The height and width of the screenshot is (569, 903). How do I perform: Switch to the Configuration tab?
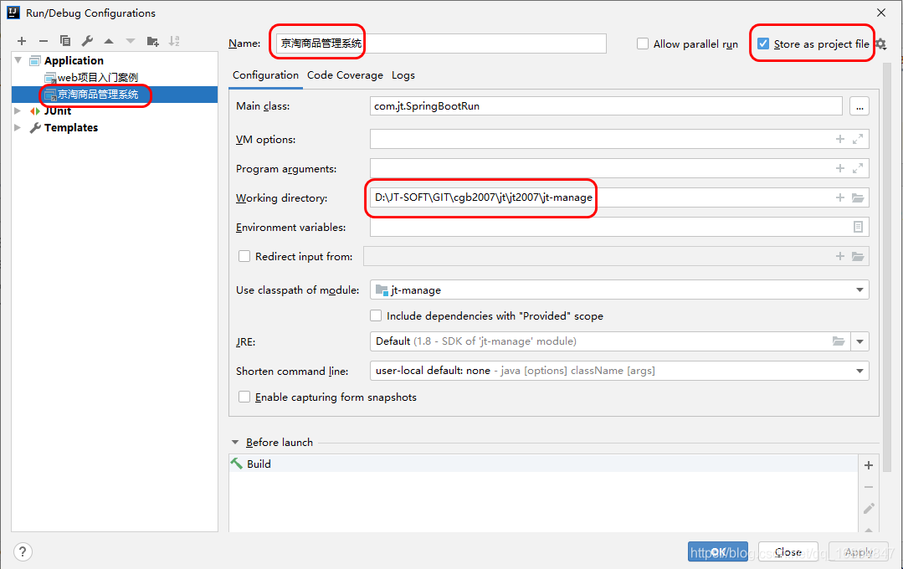click(x=265, y=75)
